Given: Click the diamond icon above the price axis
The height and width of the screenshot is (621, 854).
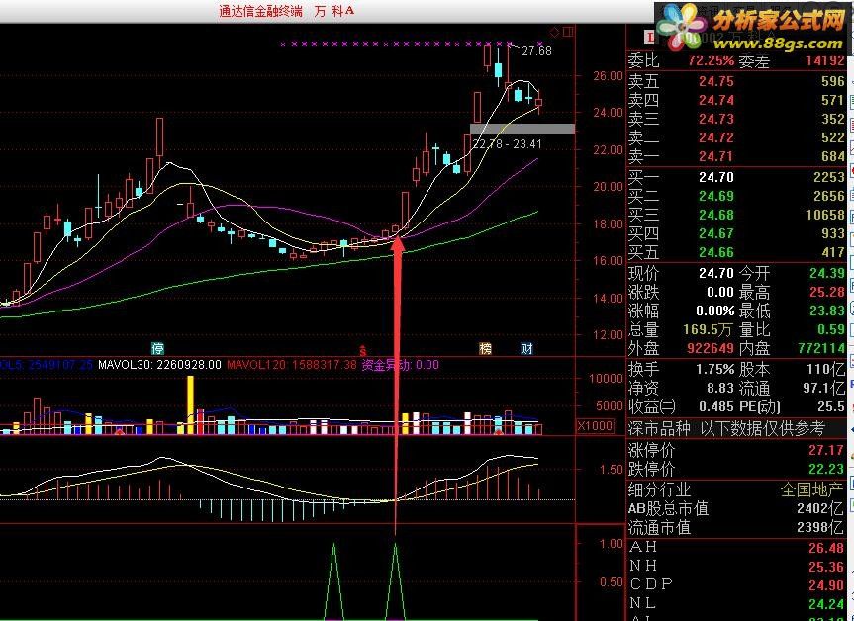Looking at the screenshot, I should (554, 32).
